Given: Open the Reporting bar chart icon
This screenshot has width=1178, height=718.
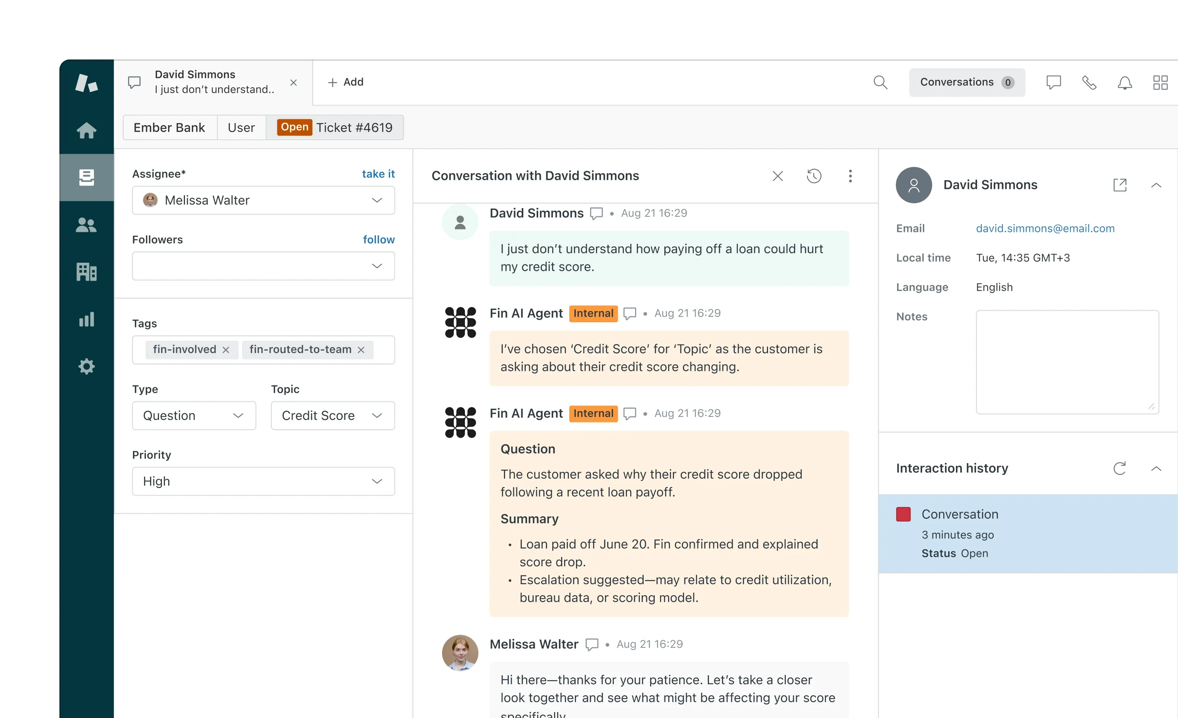Looking at the screenshot, I should coord(87,319).
